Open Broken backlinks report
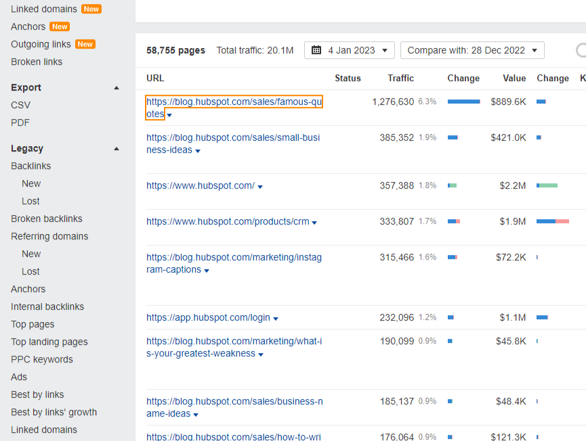The image size is (586, 441). tap(47, 218)
